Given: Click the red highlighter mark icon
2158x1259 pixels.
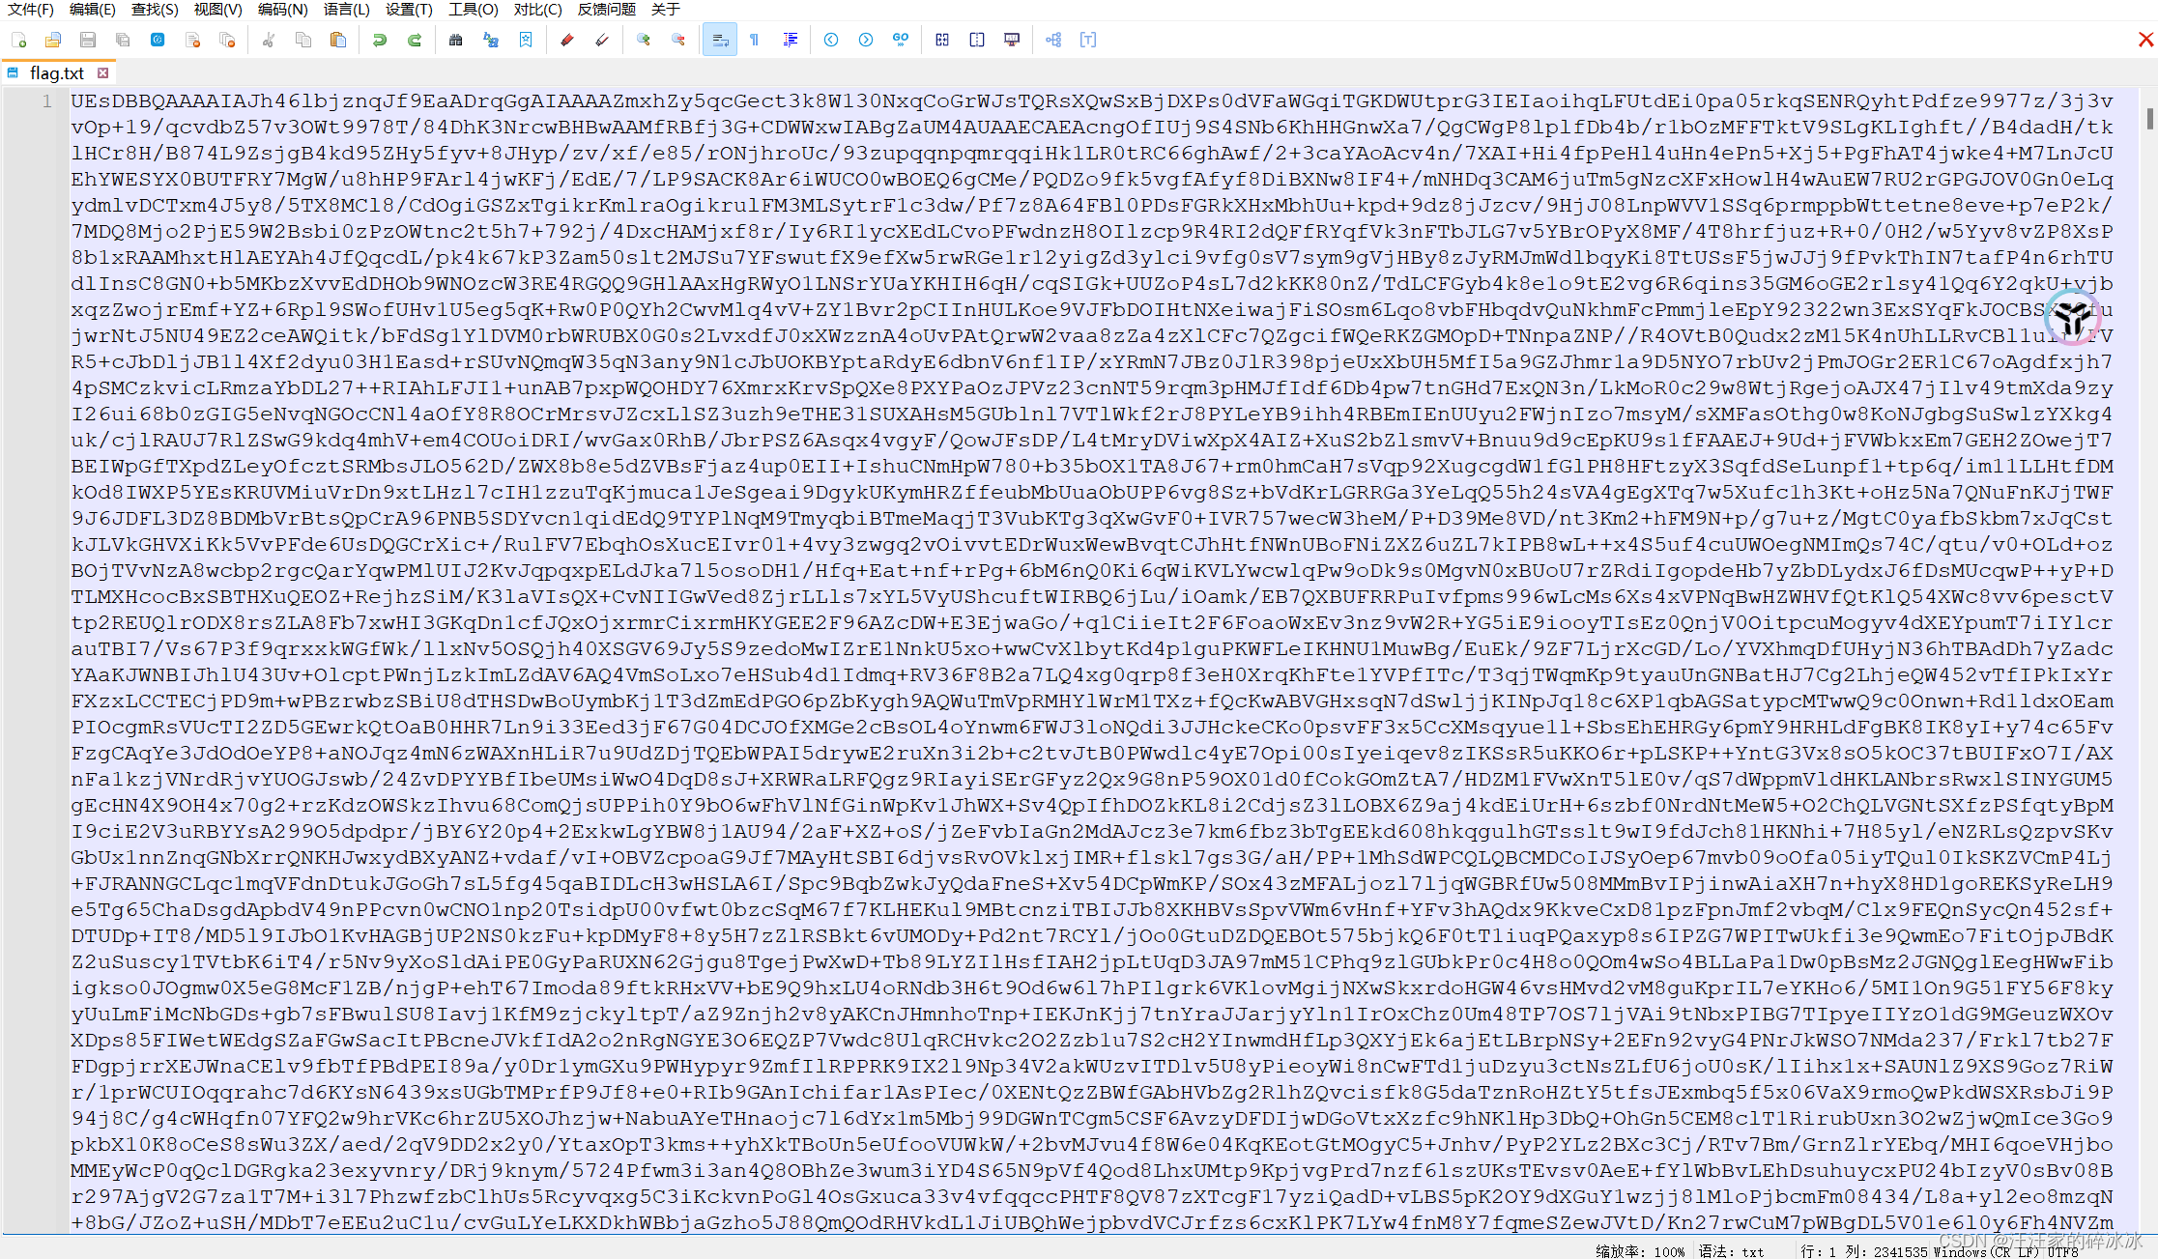Looking at the screenshot, I should [567, 40].
